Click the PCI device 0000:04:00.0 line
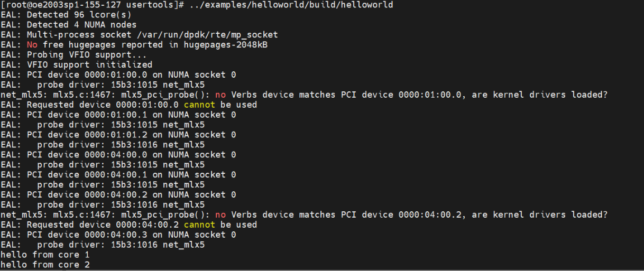The image size is (644, 271). (131, 155)
